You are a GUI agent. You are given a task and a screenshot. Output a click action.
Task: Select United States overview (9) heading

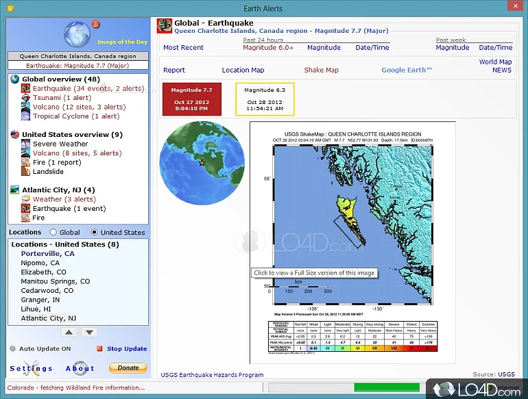pos(73,134)
